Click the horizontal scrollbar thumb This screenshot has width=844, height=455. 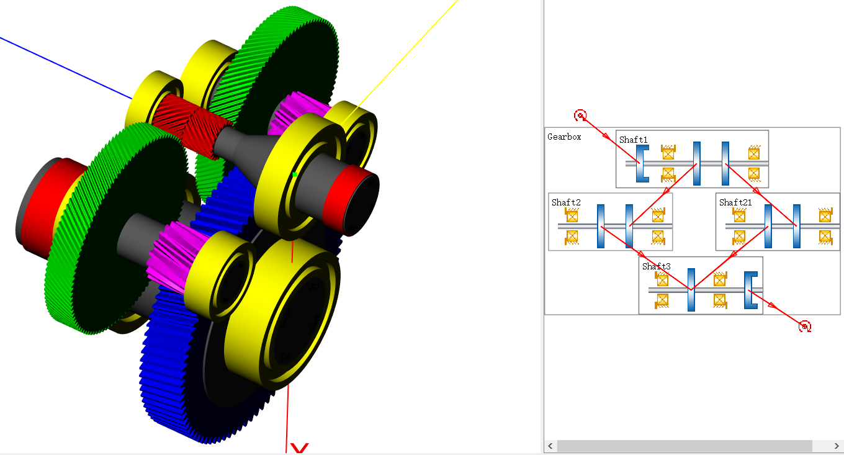pos(684,446)
